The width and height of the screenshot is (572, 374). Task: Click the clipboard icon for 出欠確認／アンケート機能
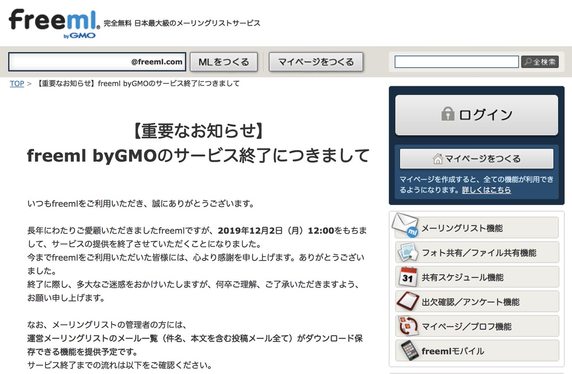tap(407, 301)
